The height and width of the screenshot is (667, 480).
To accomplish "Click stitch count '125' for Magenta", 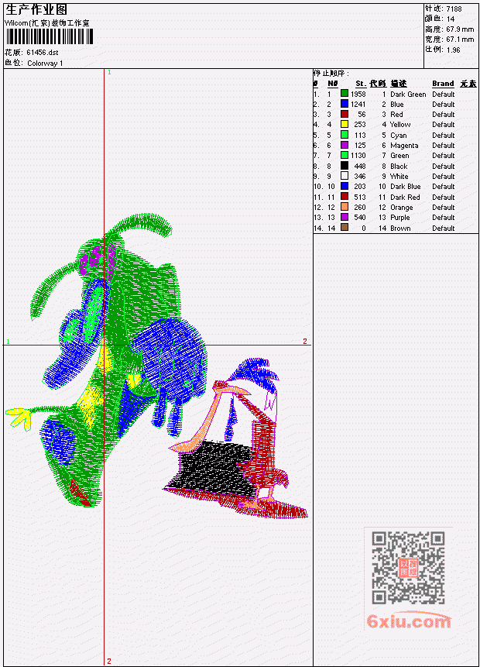I will (360, 146).
